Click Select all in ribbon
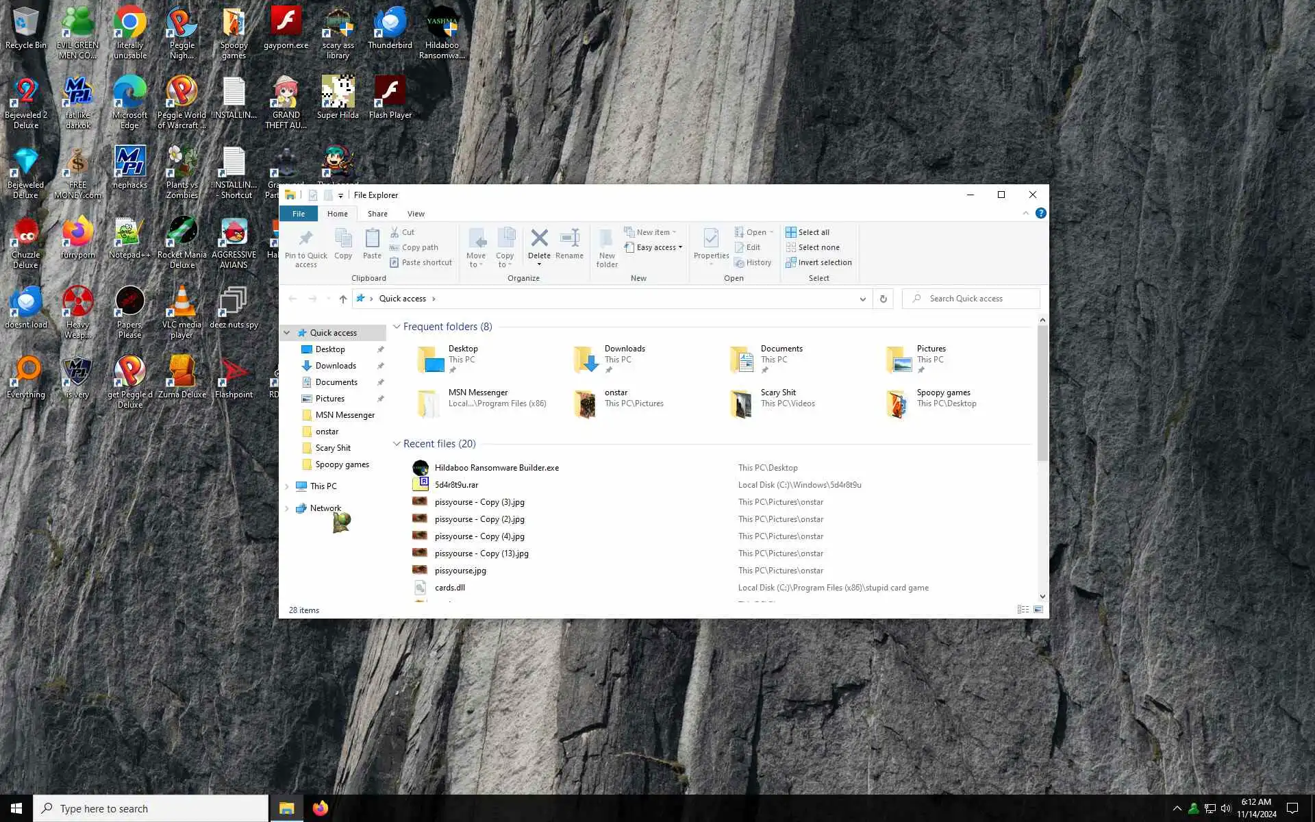 click(807, 232)
